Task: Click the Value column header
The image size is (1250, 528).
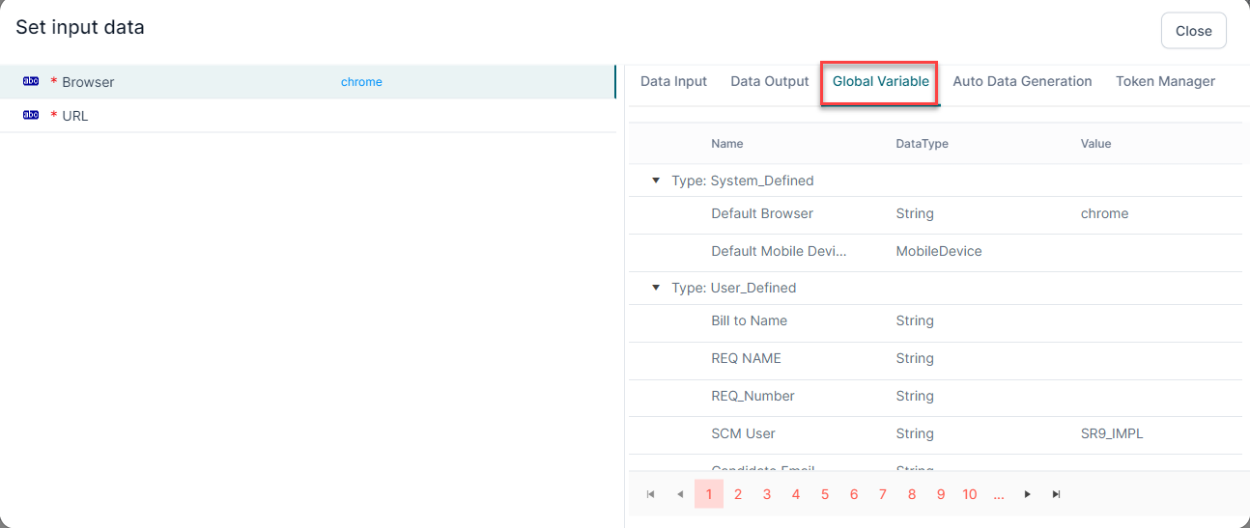Action: coord(1096,144)
